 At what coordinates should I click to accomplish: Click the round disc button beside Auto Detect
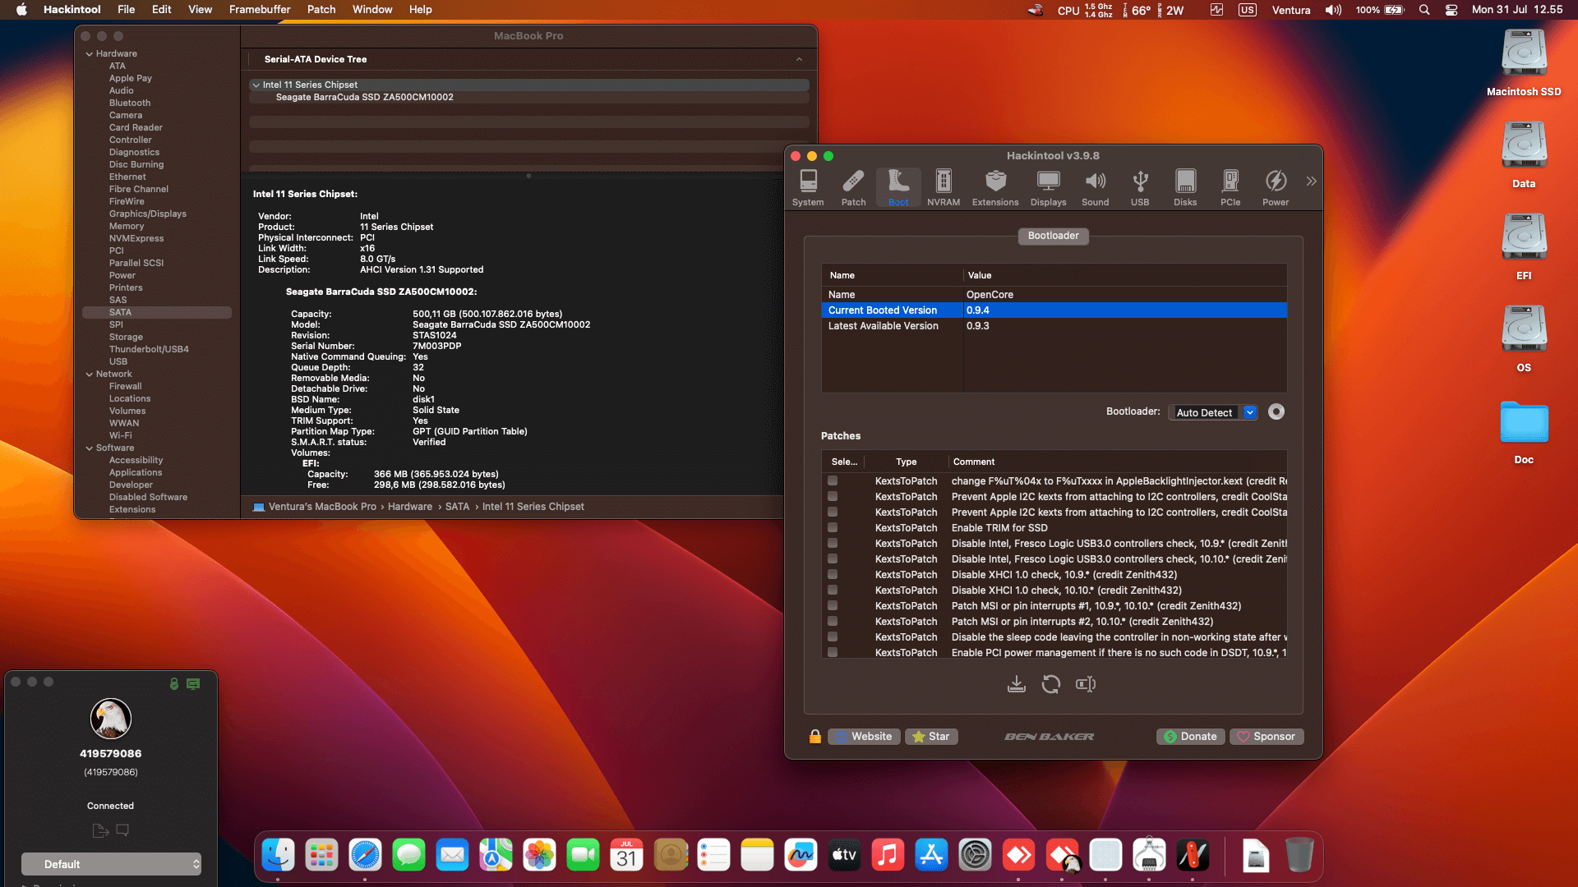1276,411
